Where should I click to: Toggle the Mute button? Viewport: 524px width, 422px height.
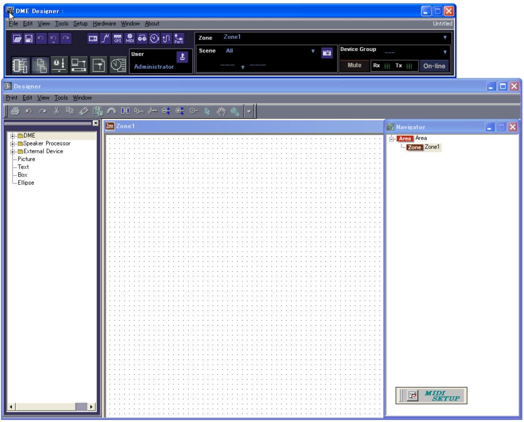click(x=354, y=65)
